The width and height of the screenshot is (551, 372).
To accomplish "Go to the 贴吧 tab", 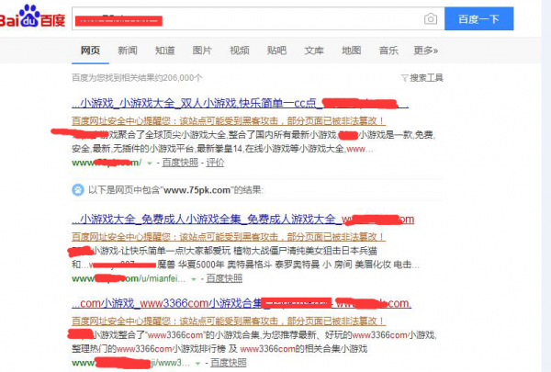I will (x=276, y=51).
